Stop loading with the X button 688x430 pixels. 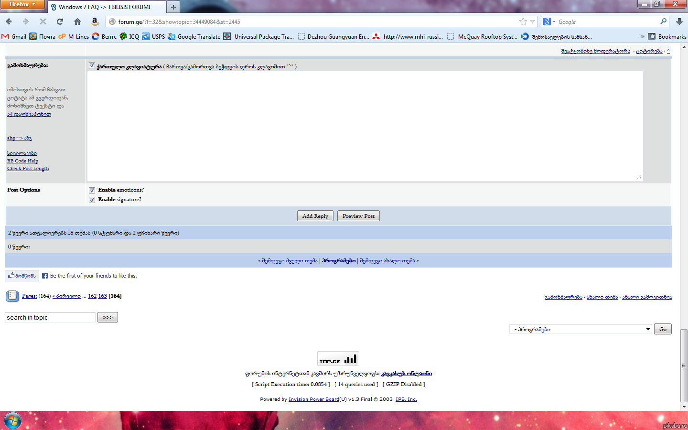coord(43,21)
